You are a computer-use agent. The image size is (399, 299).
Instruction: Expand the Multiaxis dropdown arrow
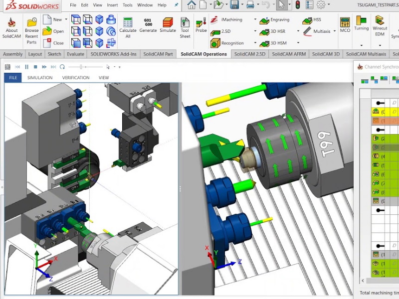[x=335, y=31]
